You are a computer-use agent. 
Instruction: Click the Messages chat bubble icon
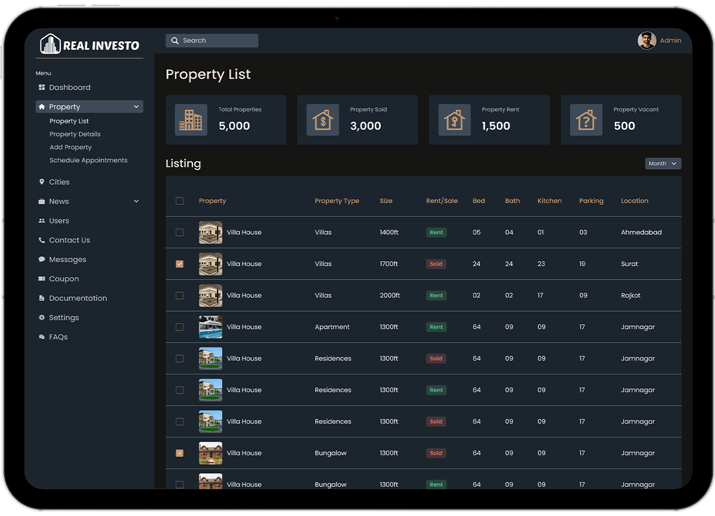(42, 260)
